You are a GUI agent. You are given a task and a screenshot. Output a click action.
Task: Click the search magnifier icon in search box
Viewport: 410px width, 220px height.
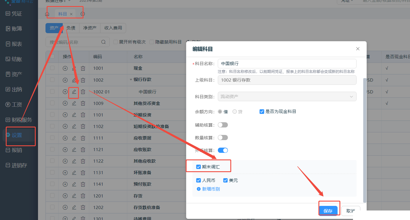(x=104, y=42)
